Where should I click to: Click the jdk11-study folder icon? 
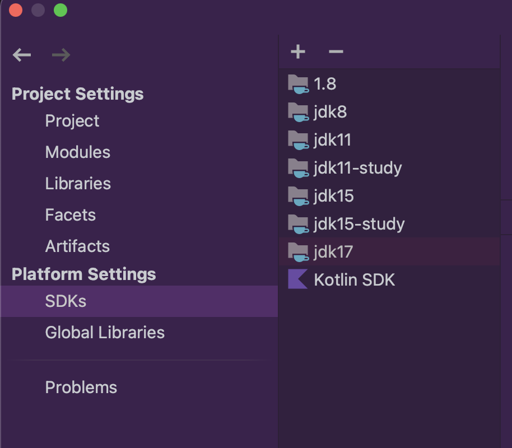click(299, 168)
